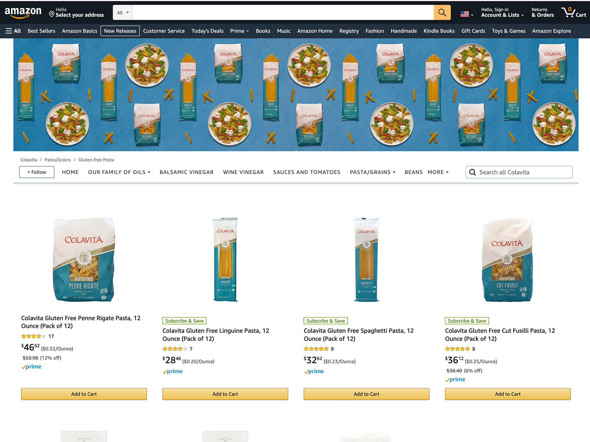
Task: Click the Penne Rigate star rating
Action: 33,336
